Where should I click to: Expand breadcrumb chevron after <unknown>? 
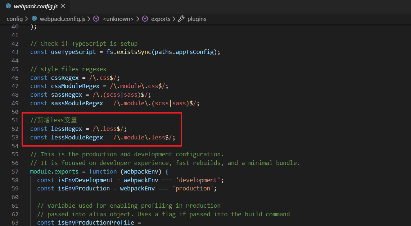coord(137,19)
